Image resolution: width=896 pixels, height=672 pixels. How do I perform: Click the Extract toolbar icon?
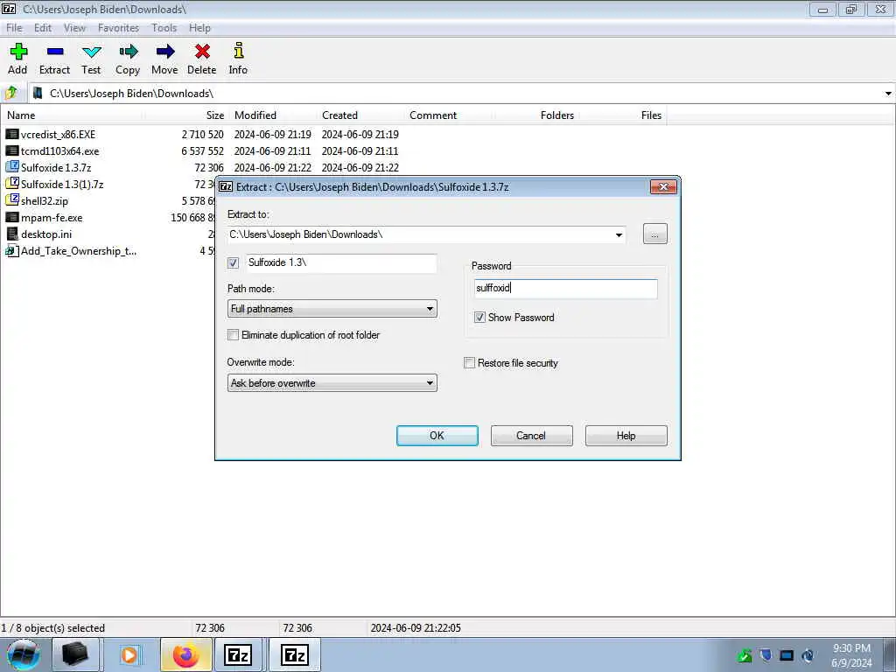pyautogui.click(x=55, y=52)
